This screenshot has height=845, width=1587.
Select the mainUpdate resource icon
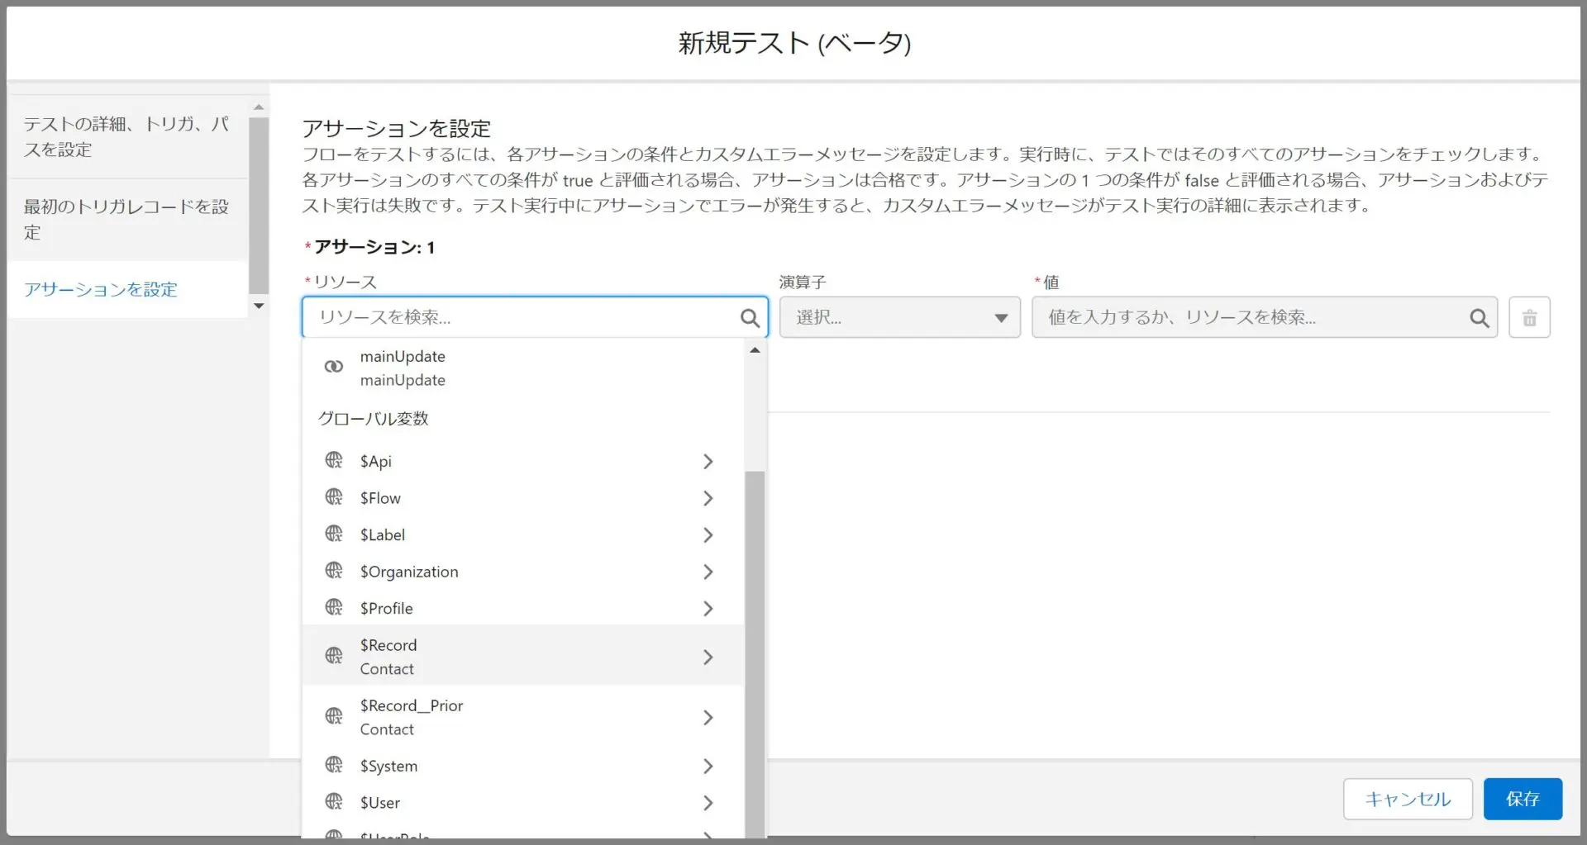coord(334,367)
